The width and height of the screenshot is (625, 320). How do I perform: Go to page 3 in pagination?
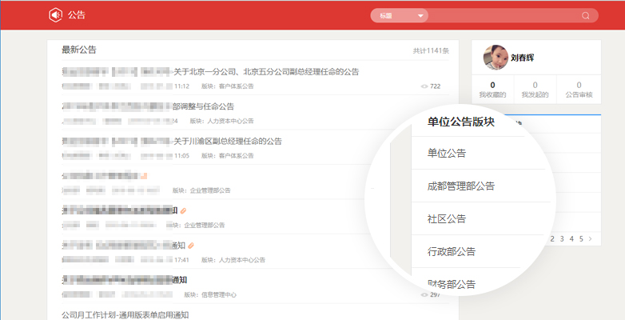click(563, 238)
